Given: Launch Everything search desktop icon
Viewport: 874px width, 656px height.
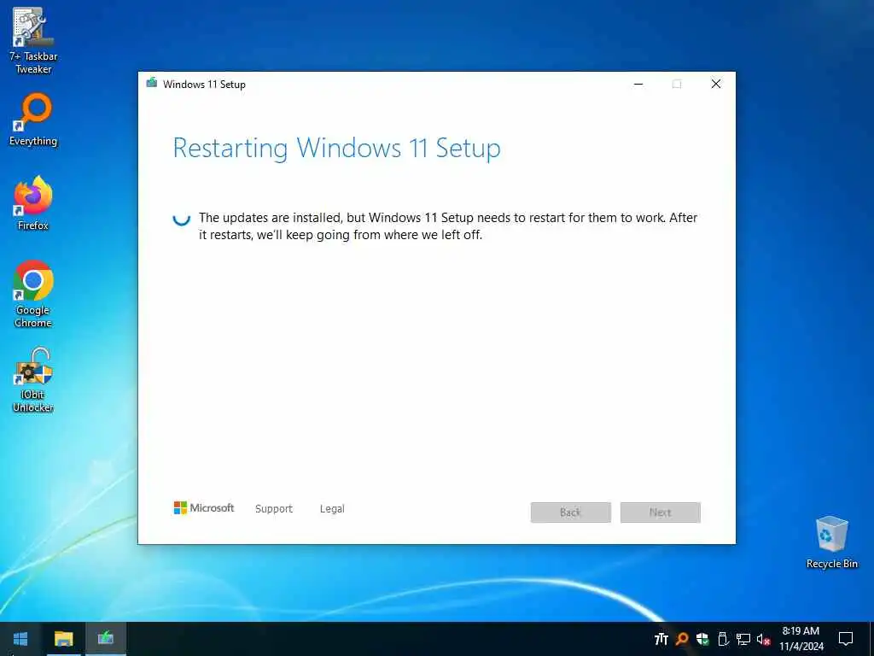Looking at the screenshot, I should click(x=33, y=120).
